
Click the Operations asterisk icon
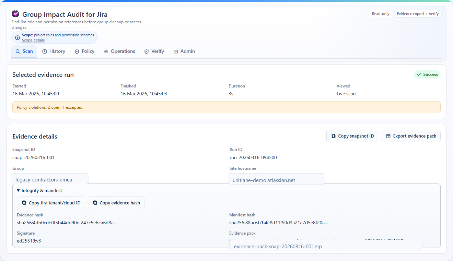[x=106, y=51]
